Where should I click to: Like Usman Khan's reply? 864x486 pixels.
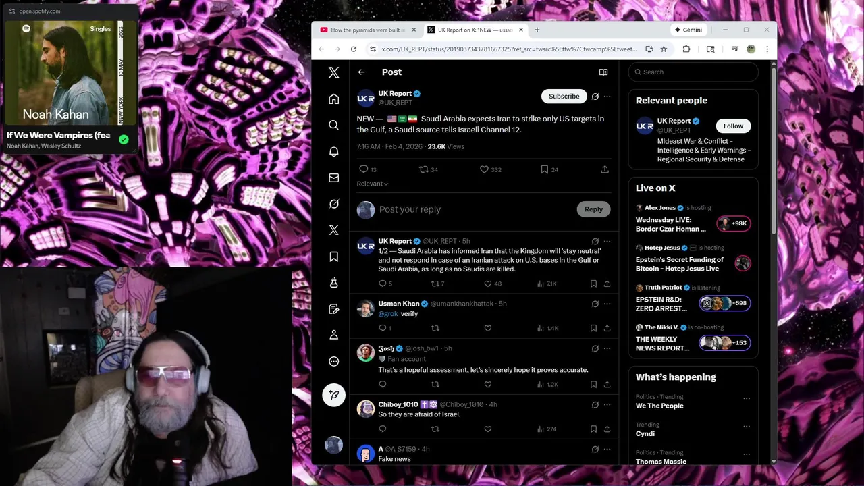487,328
